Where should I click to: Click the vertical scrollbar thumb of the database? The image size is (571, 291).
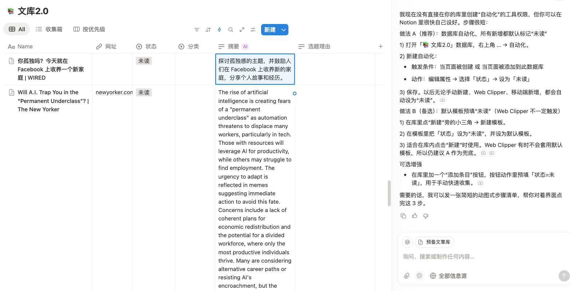[x=389, y=193]
